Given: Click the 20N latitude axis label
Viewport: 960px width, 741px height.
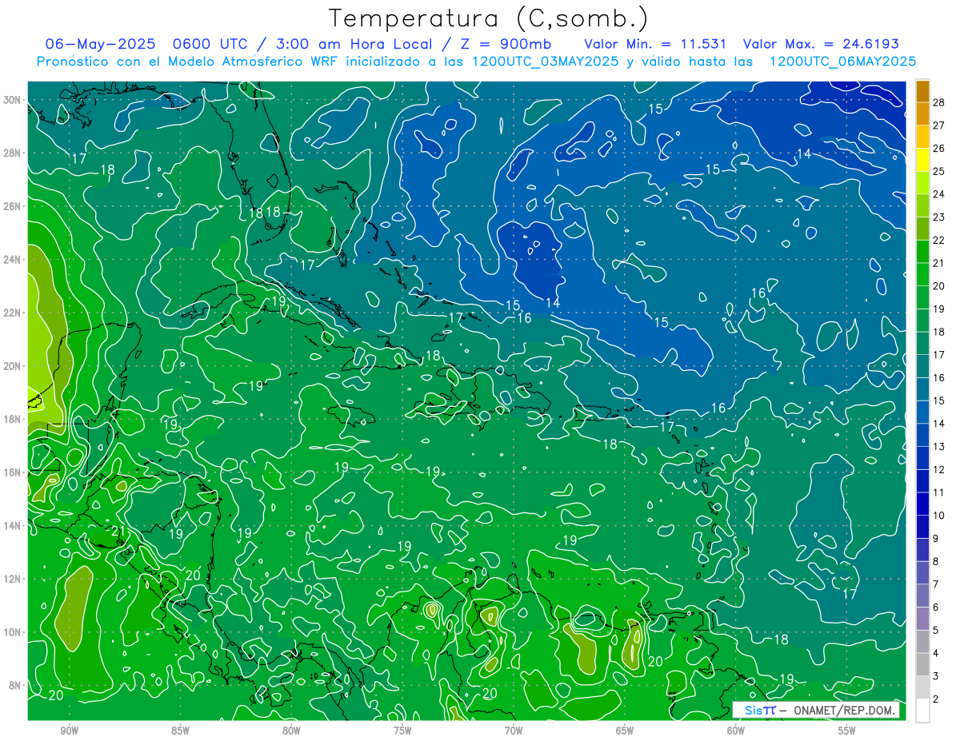Looking at the screenshot, I should coord(14,366).
